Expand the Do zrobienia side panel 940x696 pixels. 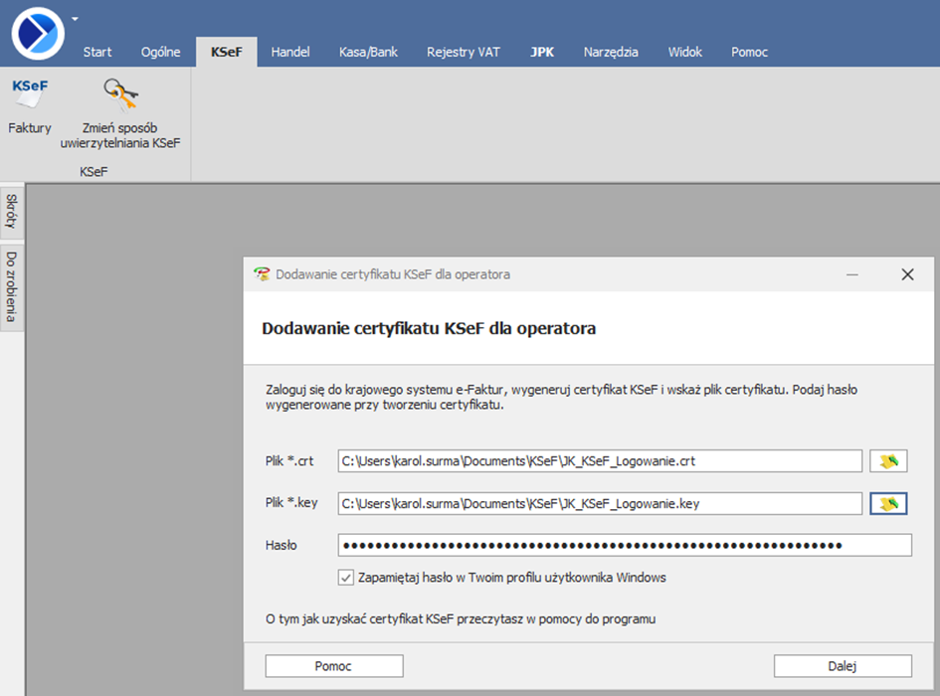coord(12,286)
